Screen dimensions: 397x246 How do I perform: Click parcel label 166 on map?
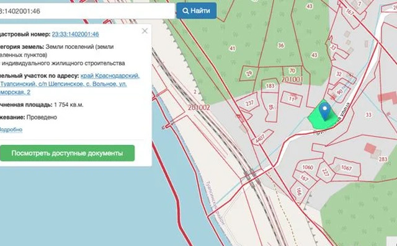(299, 191)
